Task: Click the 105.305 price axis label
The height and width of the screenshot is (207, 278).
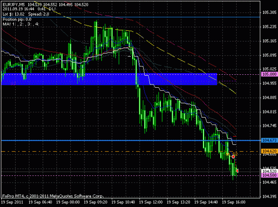Action: click(269, 12)
